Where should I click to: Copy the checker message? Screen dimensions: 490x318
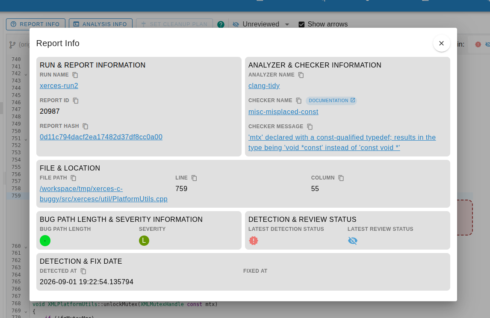pyautogui.click(x=310, y=127)
